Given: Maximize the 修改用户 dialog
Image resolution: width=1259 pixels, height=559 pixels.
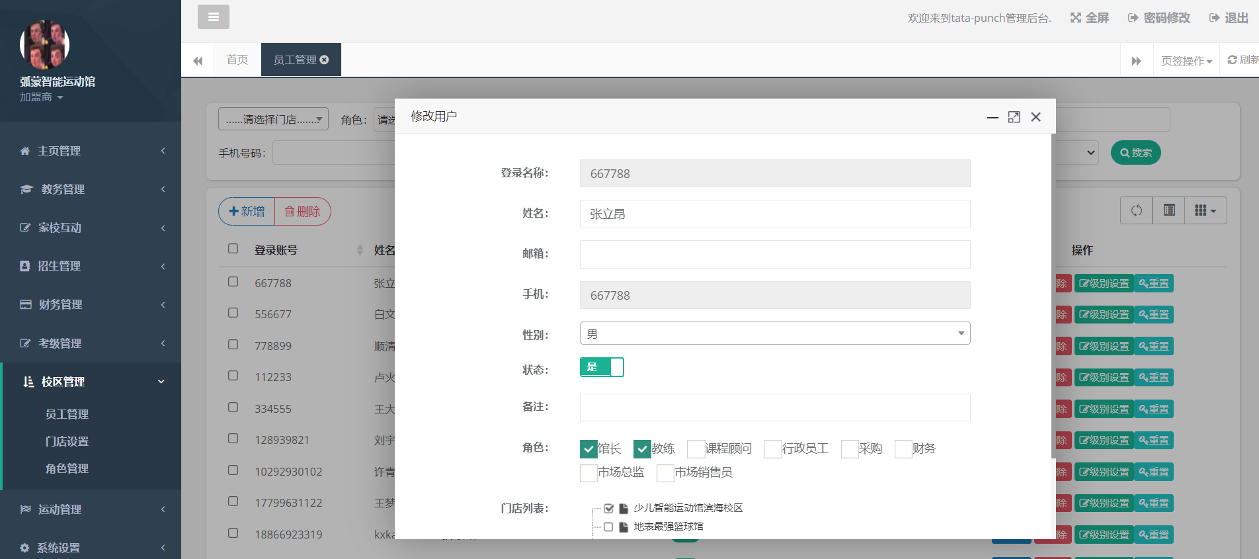Looking at the screenshot, I should tap(1014, 117).
